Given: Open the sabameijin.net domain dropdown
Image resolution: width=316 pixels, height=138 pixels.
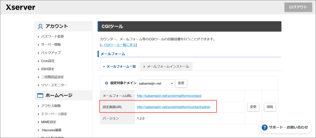Looking at the screenshot, I should click(x=156, y=83).
